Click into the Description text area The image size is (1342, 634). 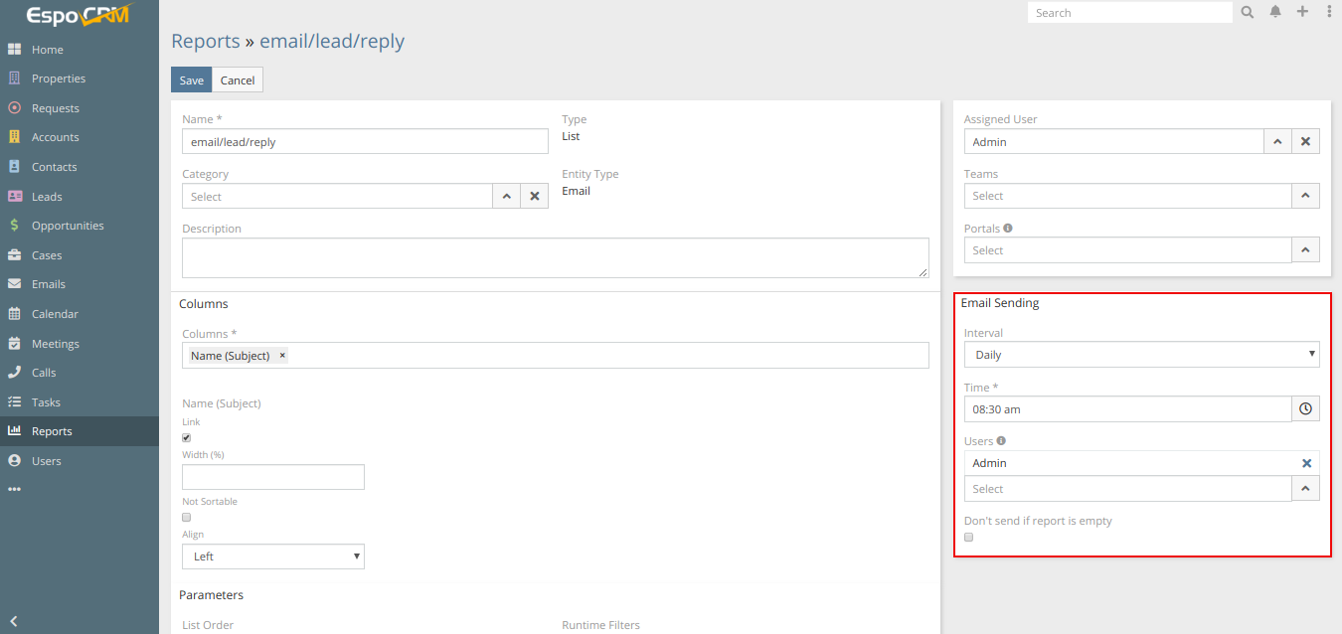pyautogui.click(x=555, y=257)
